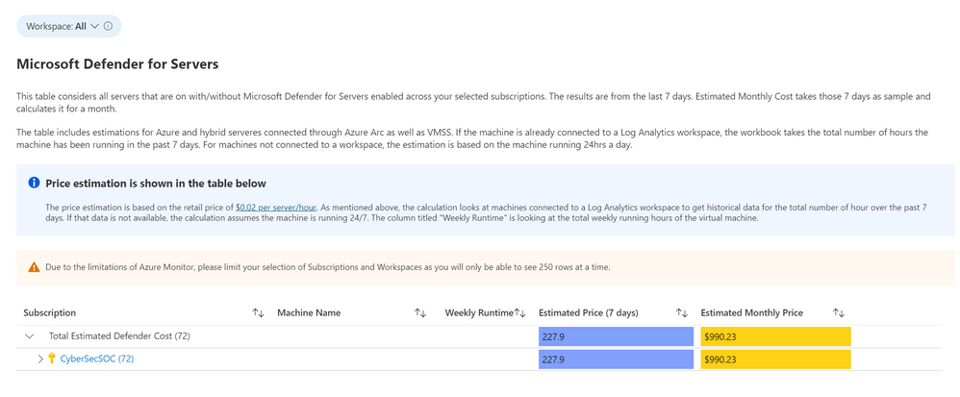
Task: Sort by Machine Name column arrows
Action: click(x=420, y=312)
